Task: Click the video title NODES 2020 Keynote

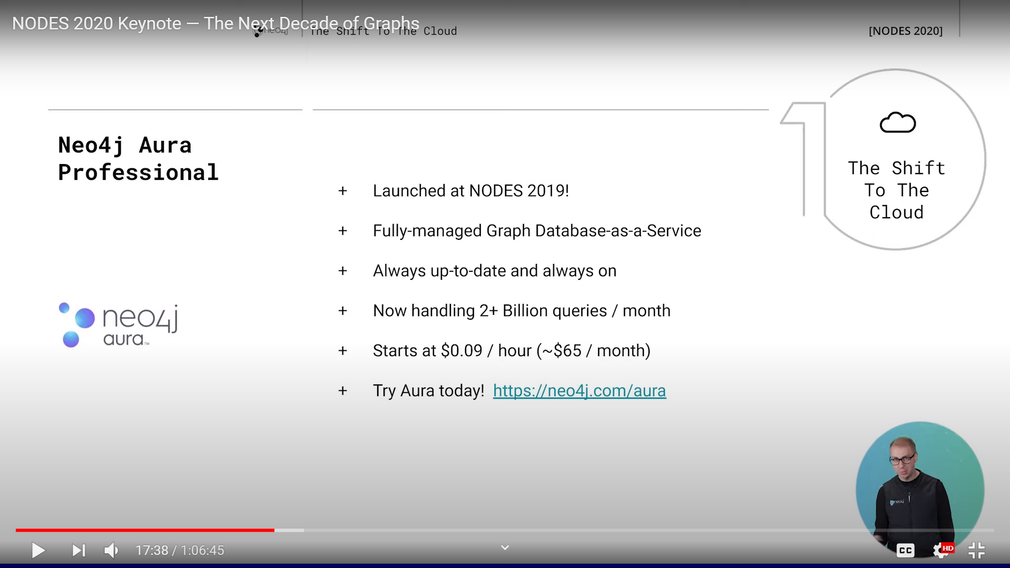Action: click(x=216, y=23)
